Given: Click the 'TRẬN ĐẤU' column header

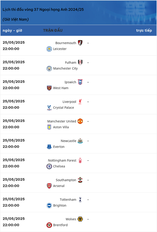Looking at the screenshot, I should click(53, 30).
